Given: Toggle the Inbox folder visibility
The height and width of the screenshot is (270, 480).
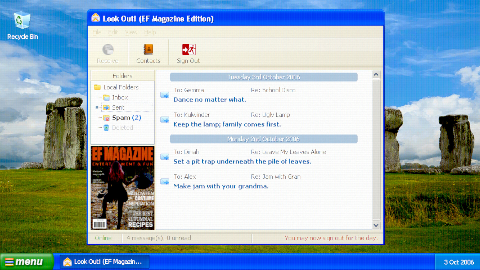Looking at the screenshot, I should [x=120, y=97].
